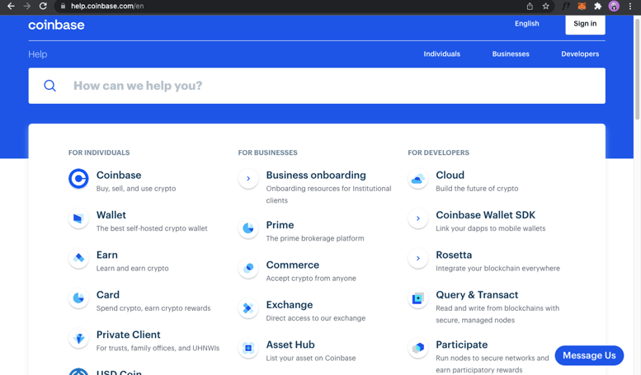Click the share page icon in address bar
The height and width of the screenshot is (375, 641).
click(x=530, y=6)
